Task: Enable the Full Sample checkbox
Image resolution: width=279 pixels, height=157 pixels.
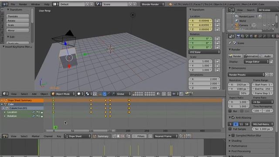Action: (230, 129)
